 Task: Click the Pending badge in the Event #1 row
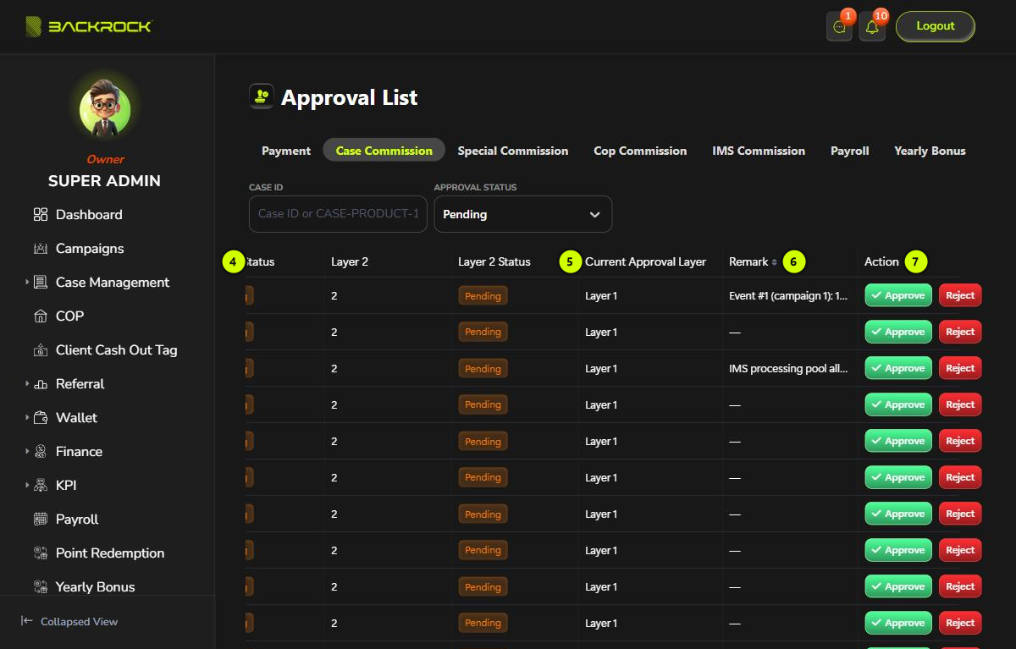point(483,295)
